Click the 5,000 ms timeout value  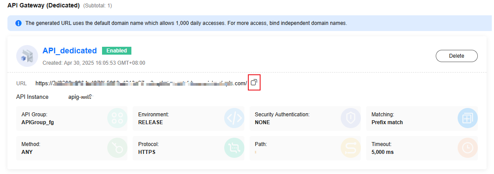pos(382,152)
